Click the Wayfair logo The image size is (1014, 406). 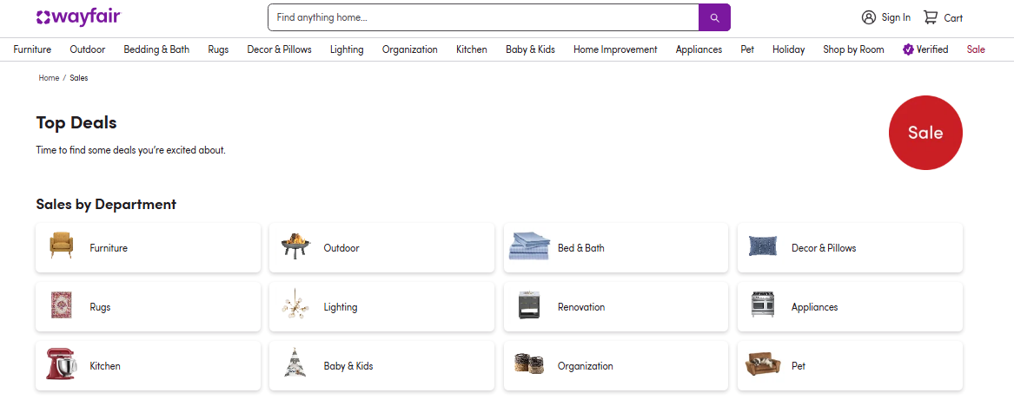pyautogui.click(x=78, y=17)
